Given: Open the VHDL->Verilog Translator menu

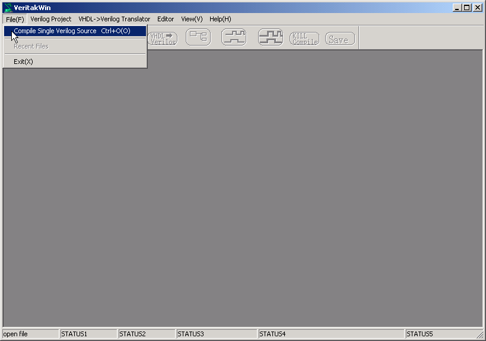Looking at the screenshot, I should coord(115,19).
